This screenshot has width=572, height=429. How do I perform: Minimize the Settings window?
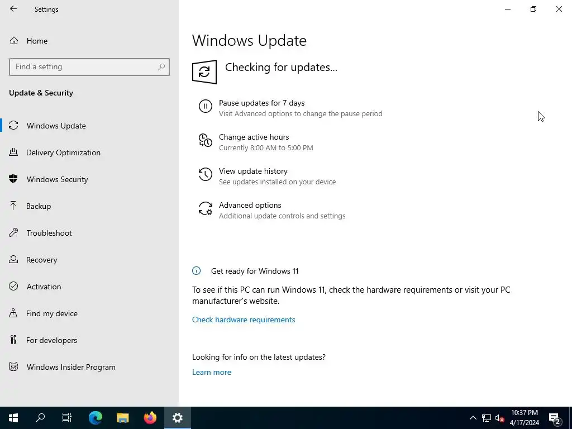tap(507, 9)
